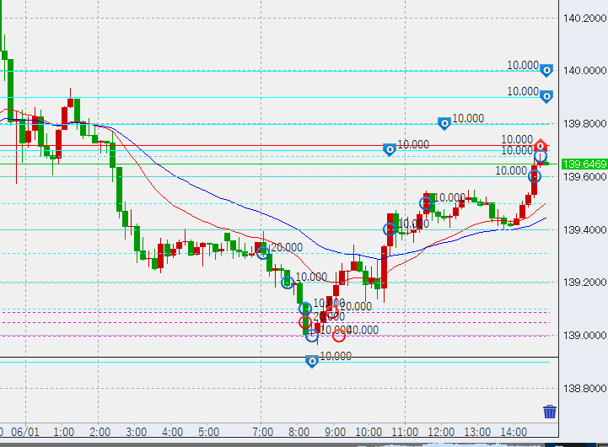608x447 pixels.
Task: Click the red circle marker near 9:00 at 139.000
Action: [339, 335]
